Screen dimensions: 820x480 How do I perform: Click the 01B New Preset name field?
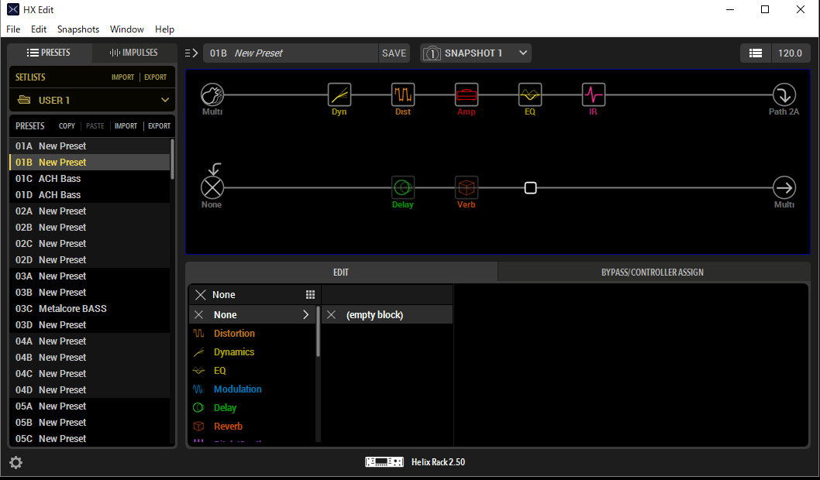(291, 53)
